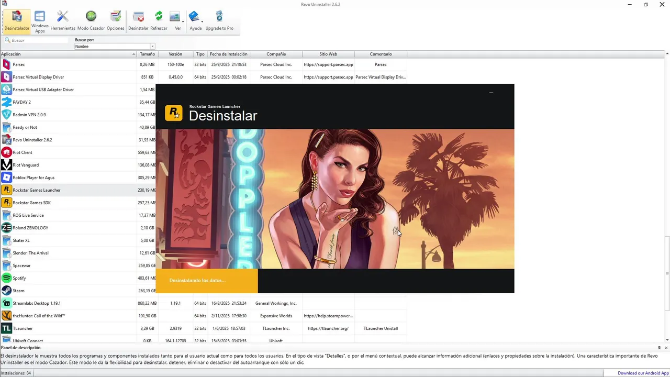Select the Steam icon
The image size is (670, 377).
(6, 291)
